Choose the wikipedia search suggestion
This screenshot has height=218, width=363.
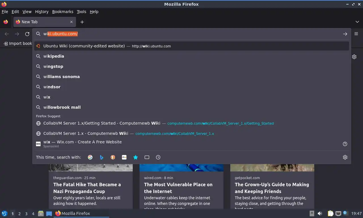(192, 56)
